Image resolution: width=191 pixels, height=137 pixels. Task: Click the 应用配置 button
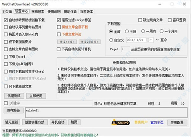[x=177, y=122]
